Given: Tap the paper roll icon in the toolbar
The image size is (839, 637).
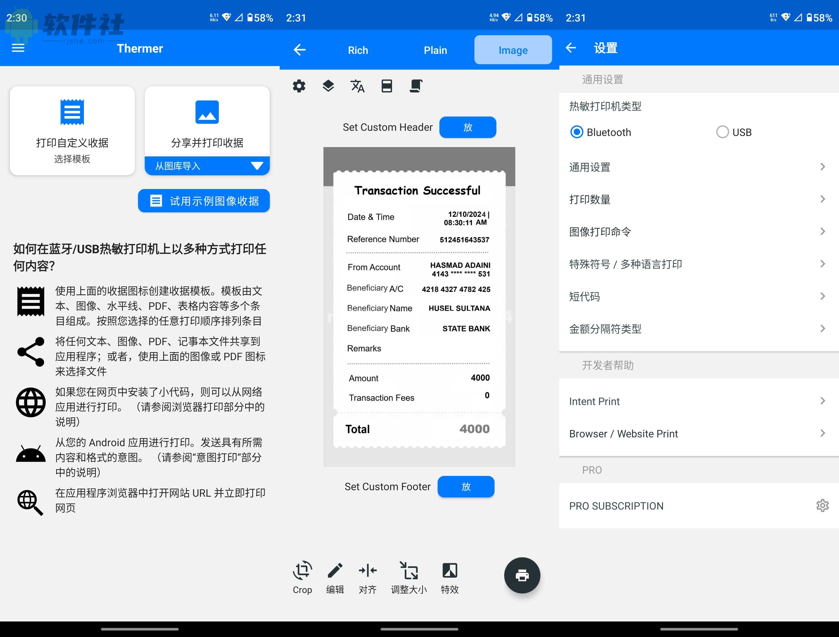Looking at the screenshot, I should point(387,86).
